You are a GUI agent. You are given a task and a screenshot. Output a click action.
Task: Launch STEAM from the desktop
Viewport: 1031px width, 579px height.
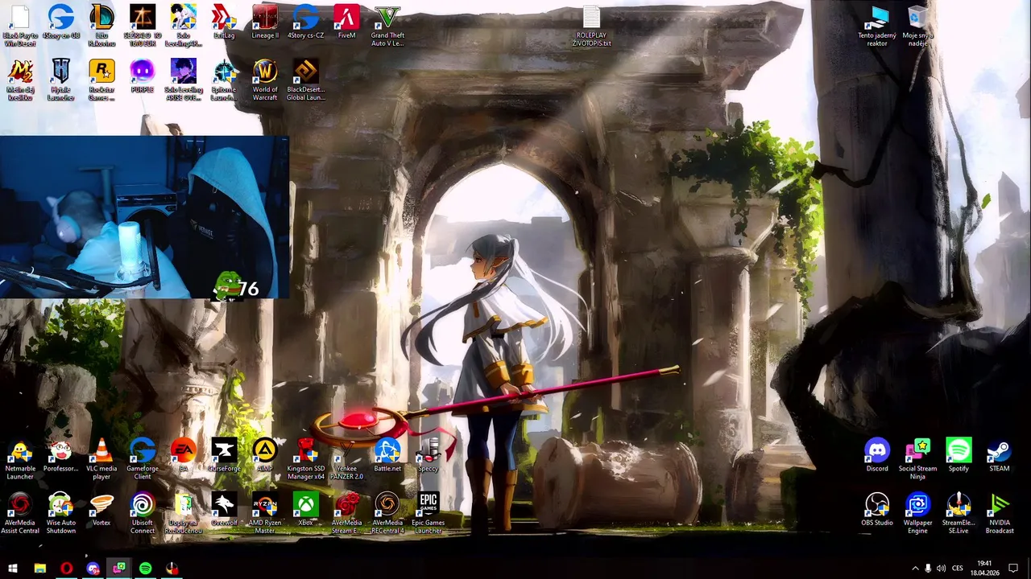pyautogui.click(x=1000, y=456)
